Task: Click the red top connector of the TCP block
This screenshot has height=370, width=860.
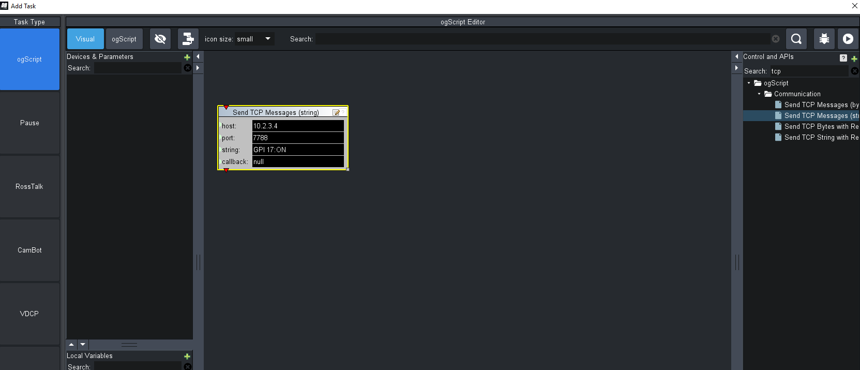Action: click(226, 107)
